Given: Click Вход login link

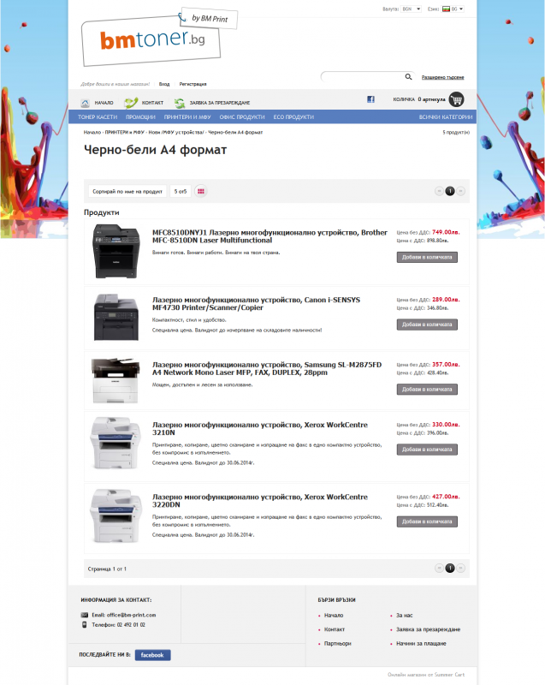Looking at the screenshot, I should 164,84.
